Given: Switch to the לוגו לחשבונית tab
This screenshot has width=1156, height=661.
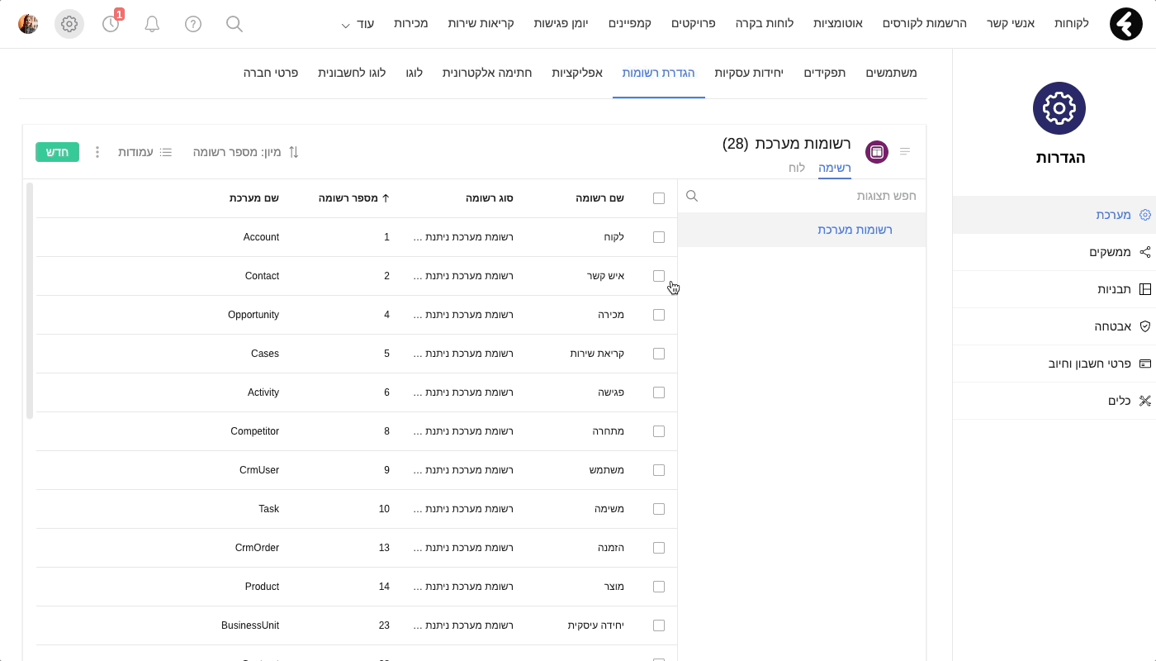Looking at the screenshot, I should pyautogui.click(x=352, y=73).
